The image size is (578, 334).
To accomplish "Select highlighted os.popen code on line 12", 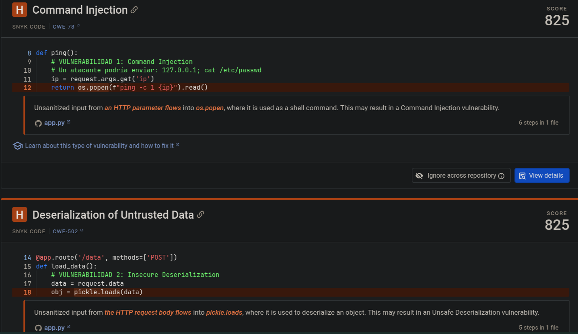I will coord(93,88).
